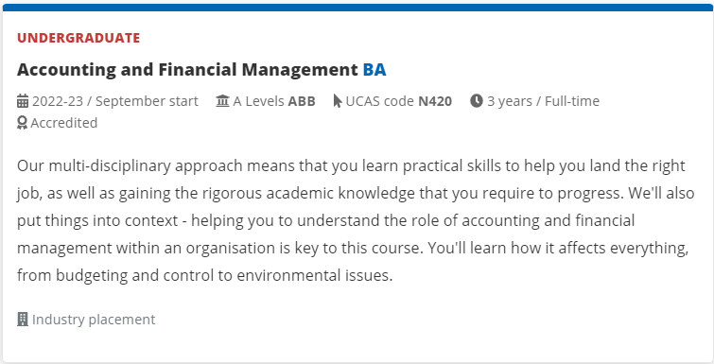Click the bold N420 code
Viewport: 714px width, 364px height.
(435, 101)
